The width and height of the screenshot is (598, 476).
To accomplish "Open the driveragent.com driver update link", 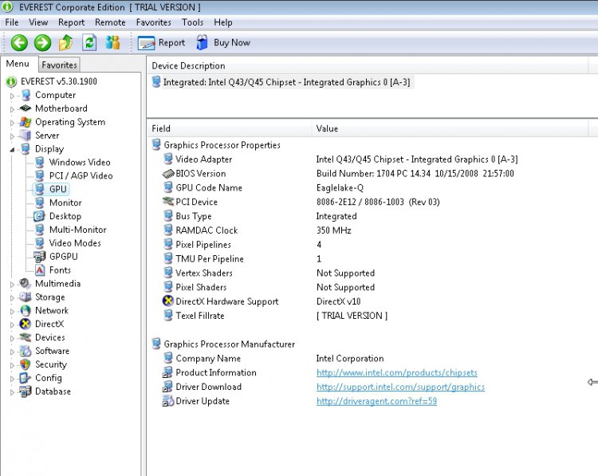I will coord(376,401).
